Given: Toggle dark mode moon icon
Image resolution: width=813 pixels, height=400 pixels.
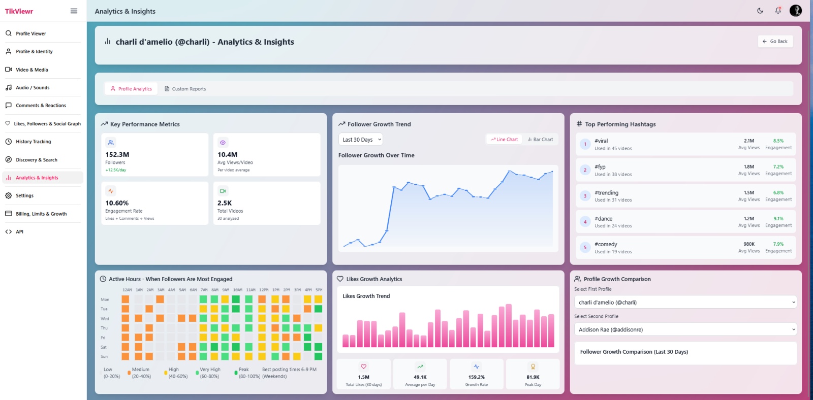Looking at the screenshot, I should (x=760, y=11).
